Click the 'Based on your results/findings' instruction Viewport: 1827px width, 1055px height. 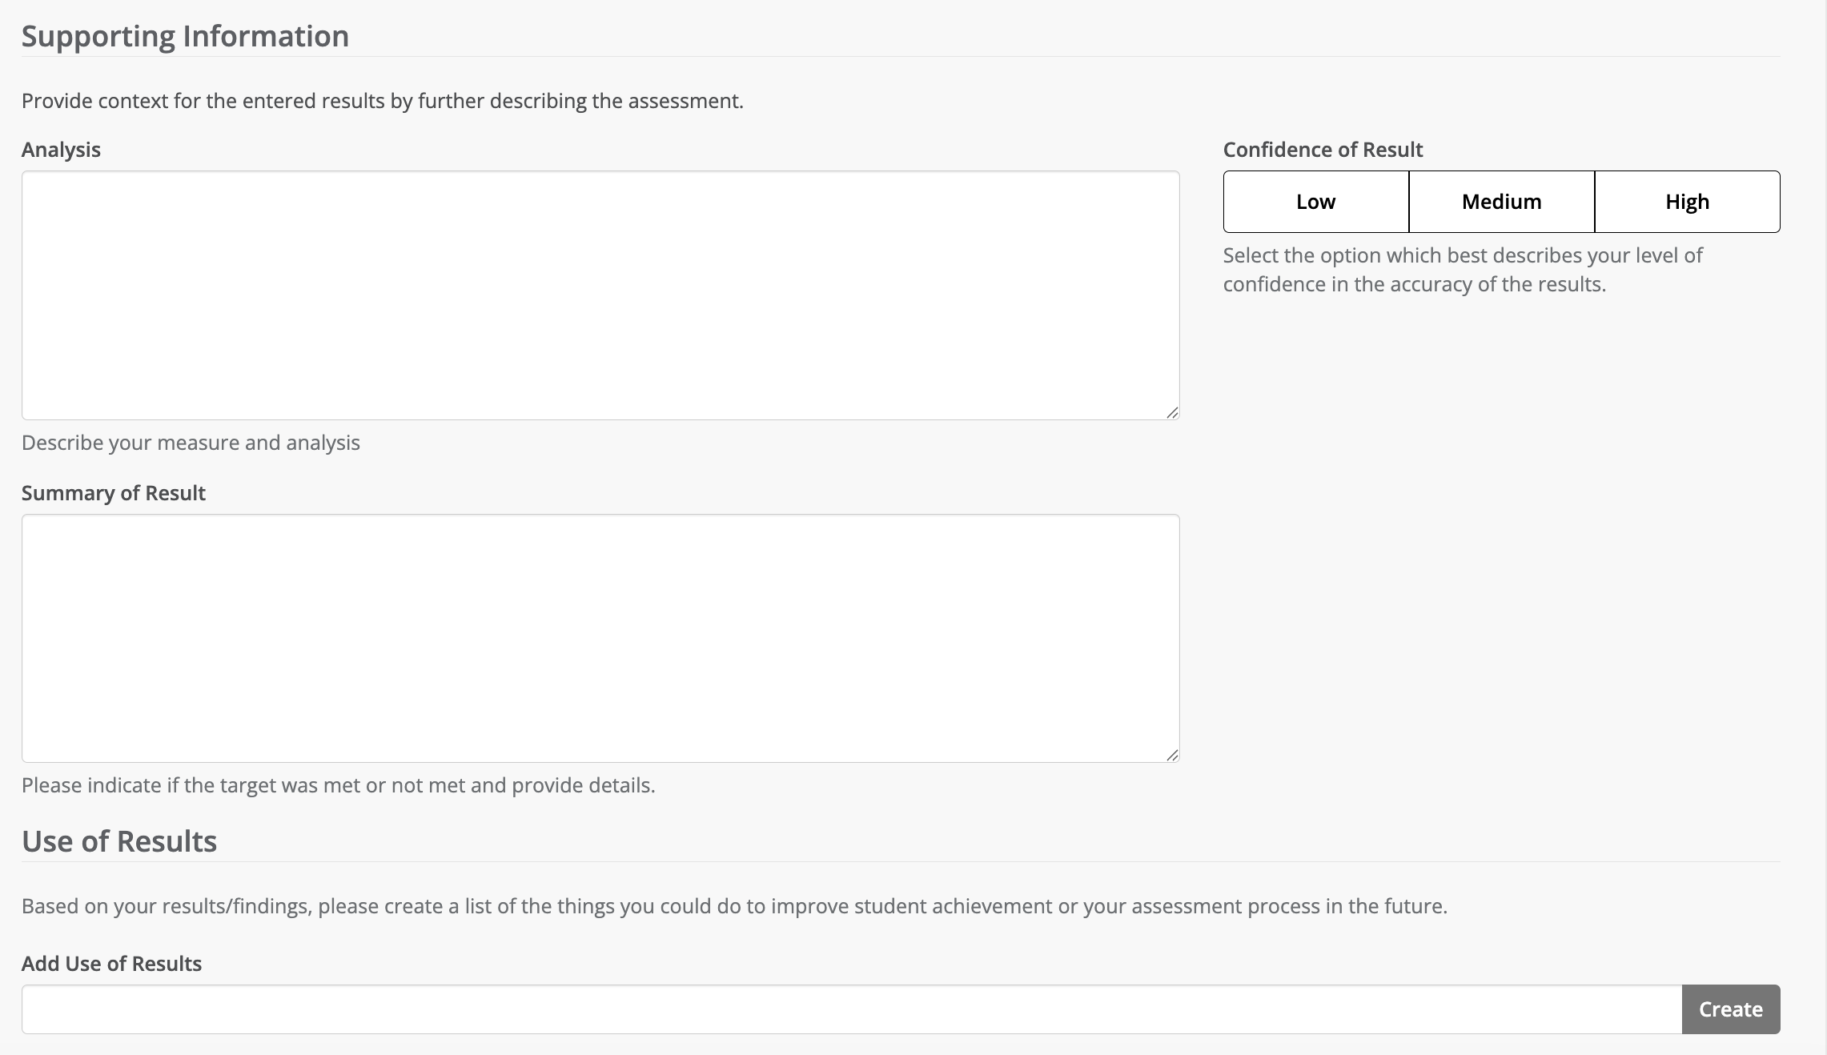734,906
